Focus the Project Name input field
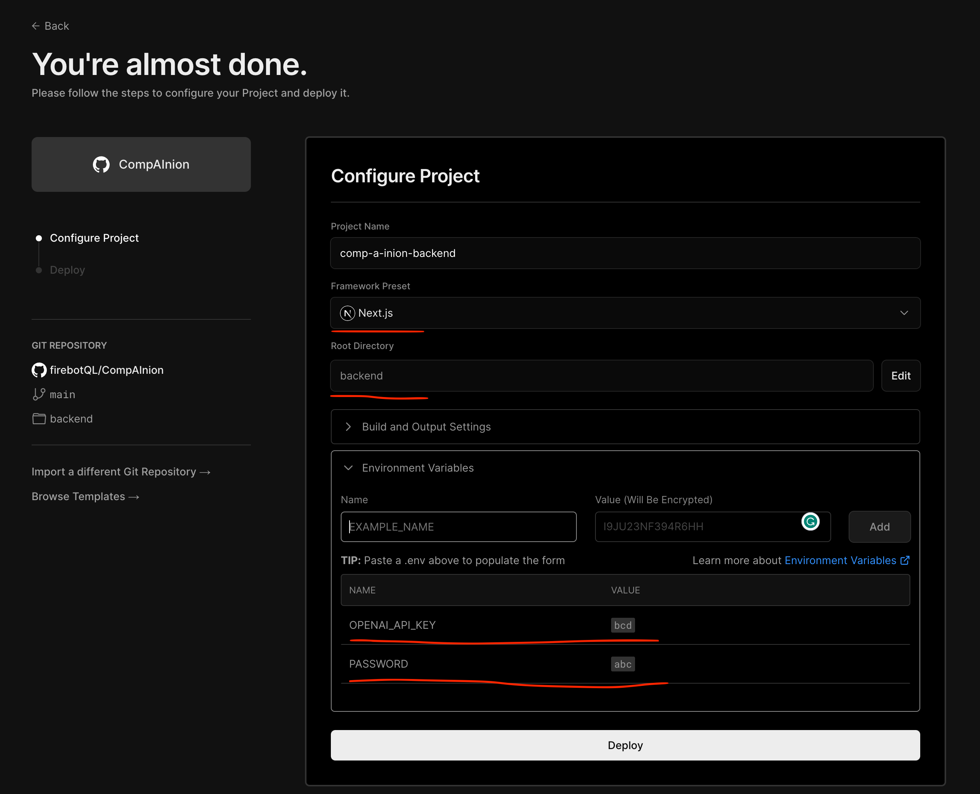980x794 pixels. (x=625, y=254)
